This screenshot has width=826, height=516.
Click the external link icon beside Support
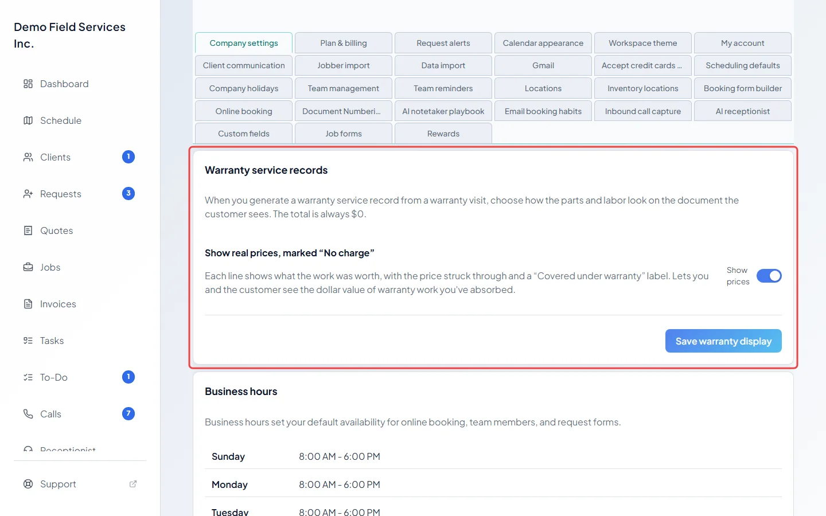(x=133, y=484)
